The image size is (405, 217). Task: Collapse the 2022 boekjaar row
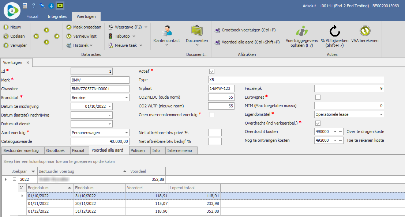click(15, 179)
